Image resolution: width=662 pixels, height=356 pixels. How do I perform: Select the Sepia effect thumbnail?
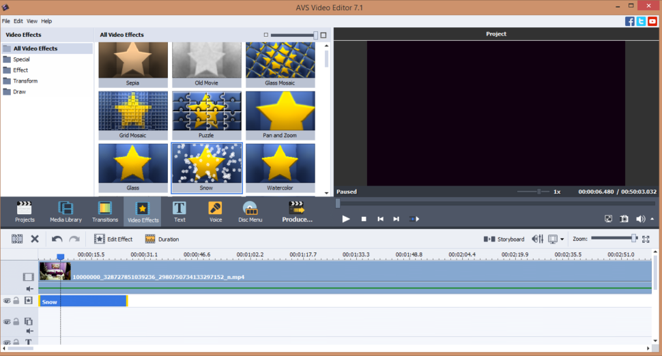[133, 65]
